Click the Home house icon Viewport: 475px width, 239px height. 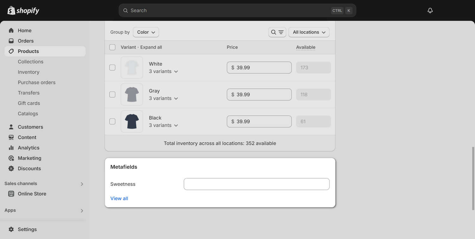point(11,30)
